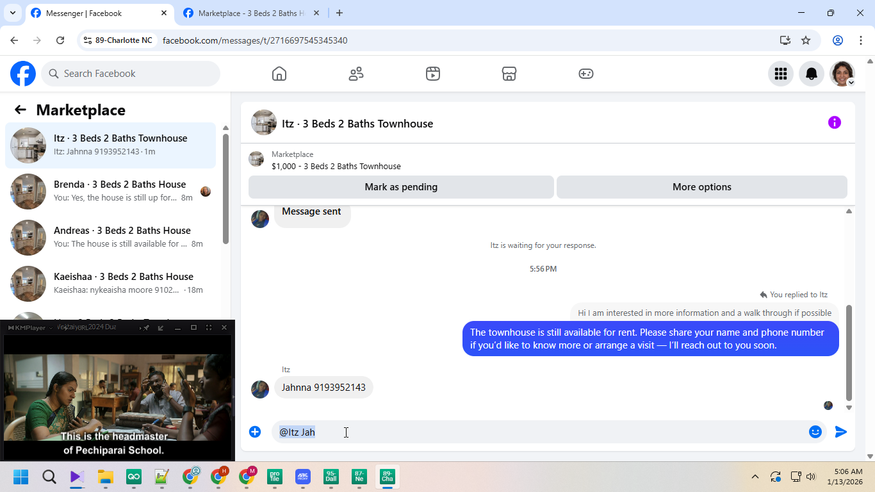Bookmark this page with the star icon
The width and height of the screenshot is (875, 492).
pyautogui.click(x=806, y=40)
